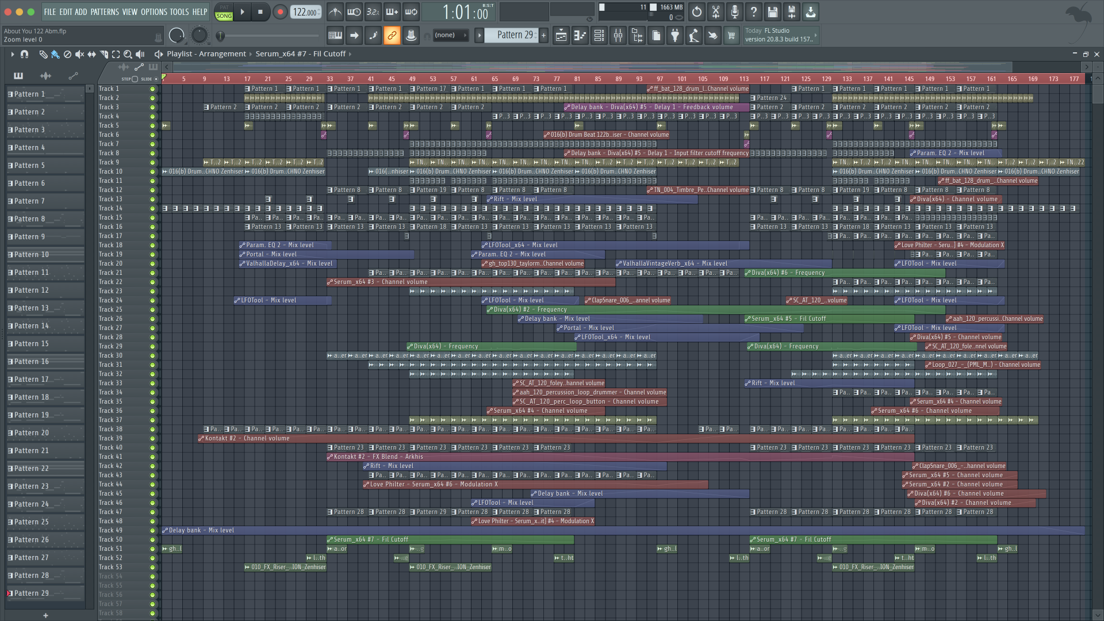Toggle loop recording icon
Viewport: 1104px width, 621px height.
coord(411,11)
